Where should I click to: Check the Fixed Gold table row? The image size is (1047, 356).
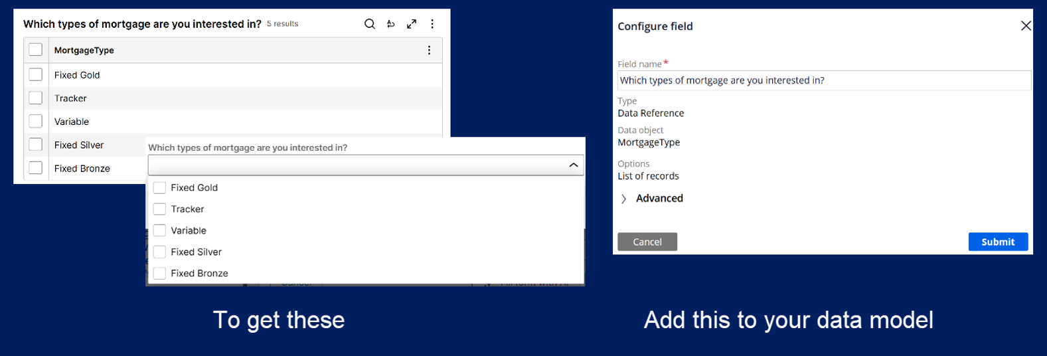click(36, 75)
